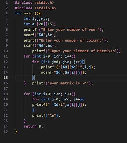The image size is (127, 143).
Task: Click the 'int i,j,r,c;' declaration
Action: pyautogui.click(x=36, y=19)
